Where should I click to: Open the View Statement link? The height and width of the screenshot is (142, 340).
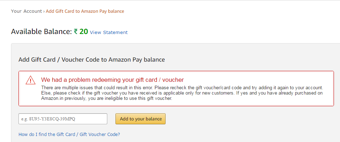click(109, 33)
